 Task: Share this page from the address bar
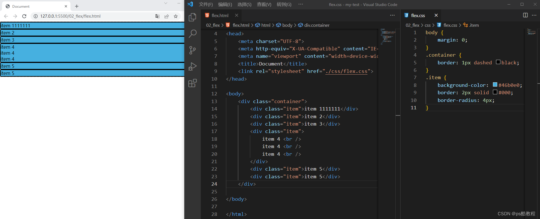[x=167, y=16]
